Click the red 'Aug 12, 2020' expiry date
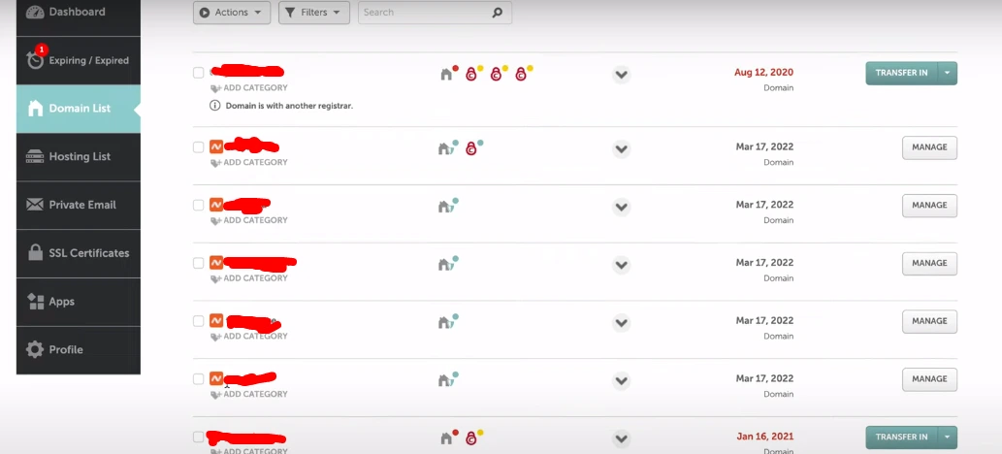Viewport: 1002px width, 454px height. (763, 72)
